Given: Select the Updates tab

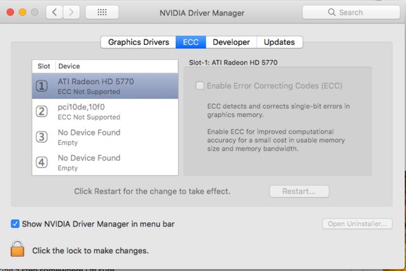Looking at the screenshot, I should [x=279, y=42].
